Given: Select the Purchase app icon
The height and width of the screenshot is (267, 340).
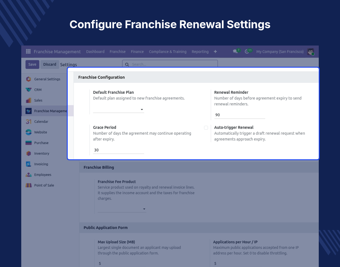Looking at the screenshot, I should tap(29, 143).
